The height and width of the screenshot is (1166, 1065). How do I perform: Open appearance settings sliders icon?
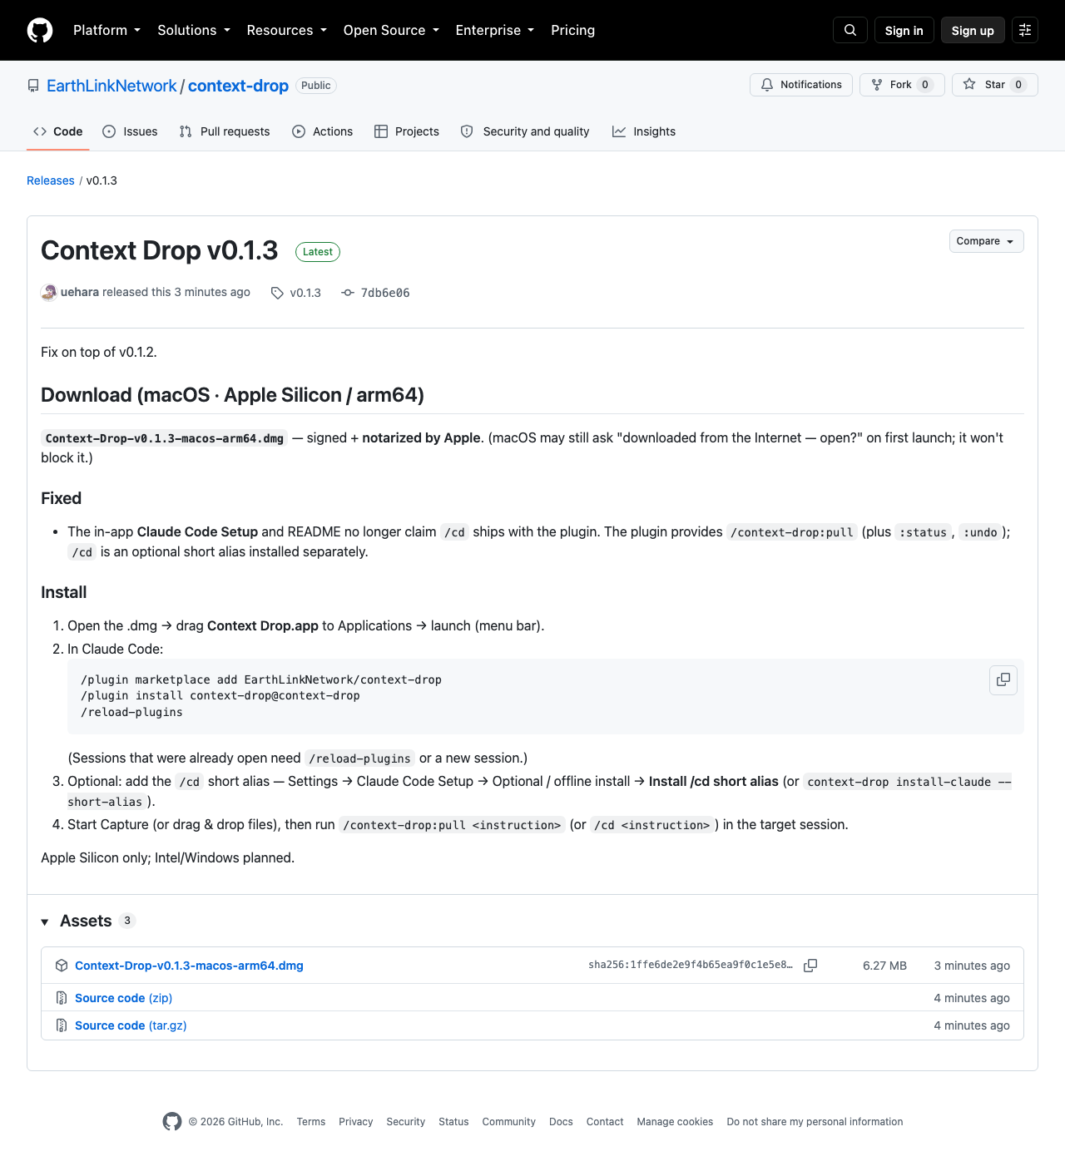click(x=1025, y=30)
